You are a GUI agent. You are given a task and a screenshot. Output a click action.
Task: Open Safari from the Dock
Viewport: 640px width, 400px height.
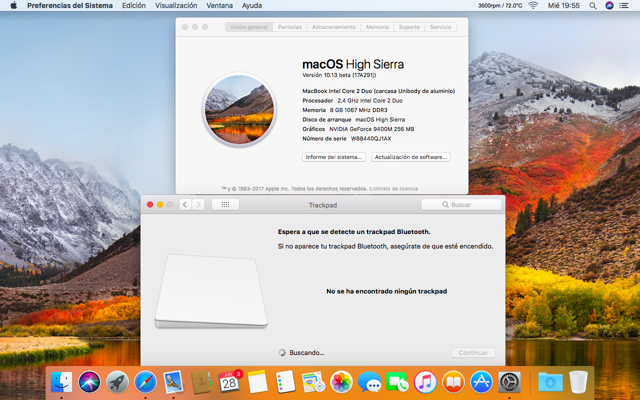point(145,382)
